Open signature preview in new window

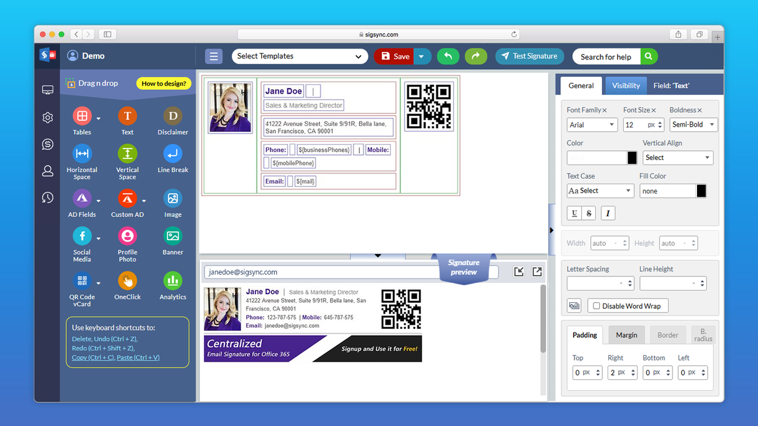point(537,272)
